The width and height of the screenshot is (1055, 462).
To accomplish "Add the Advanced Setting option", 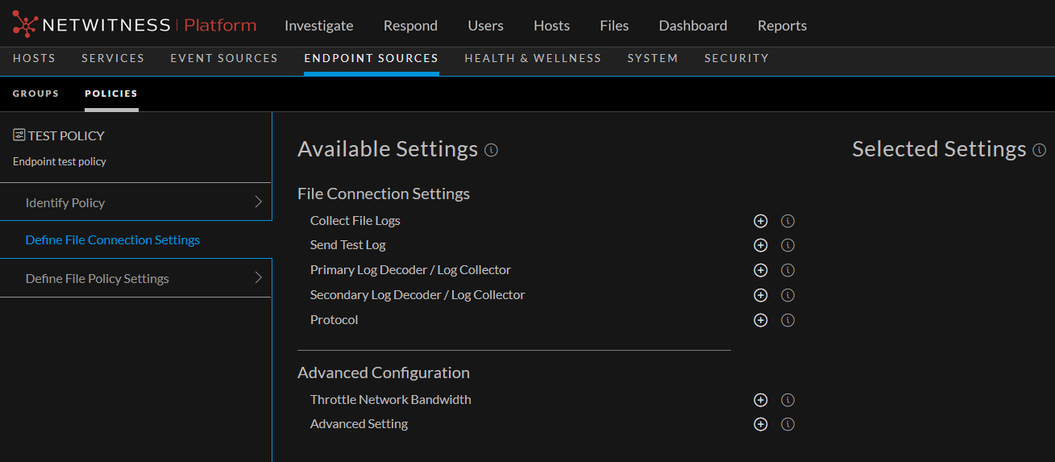I will tap(760, 424).
